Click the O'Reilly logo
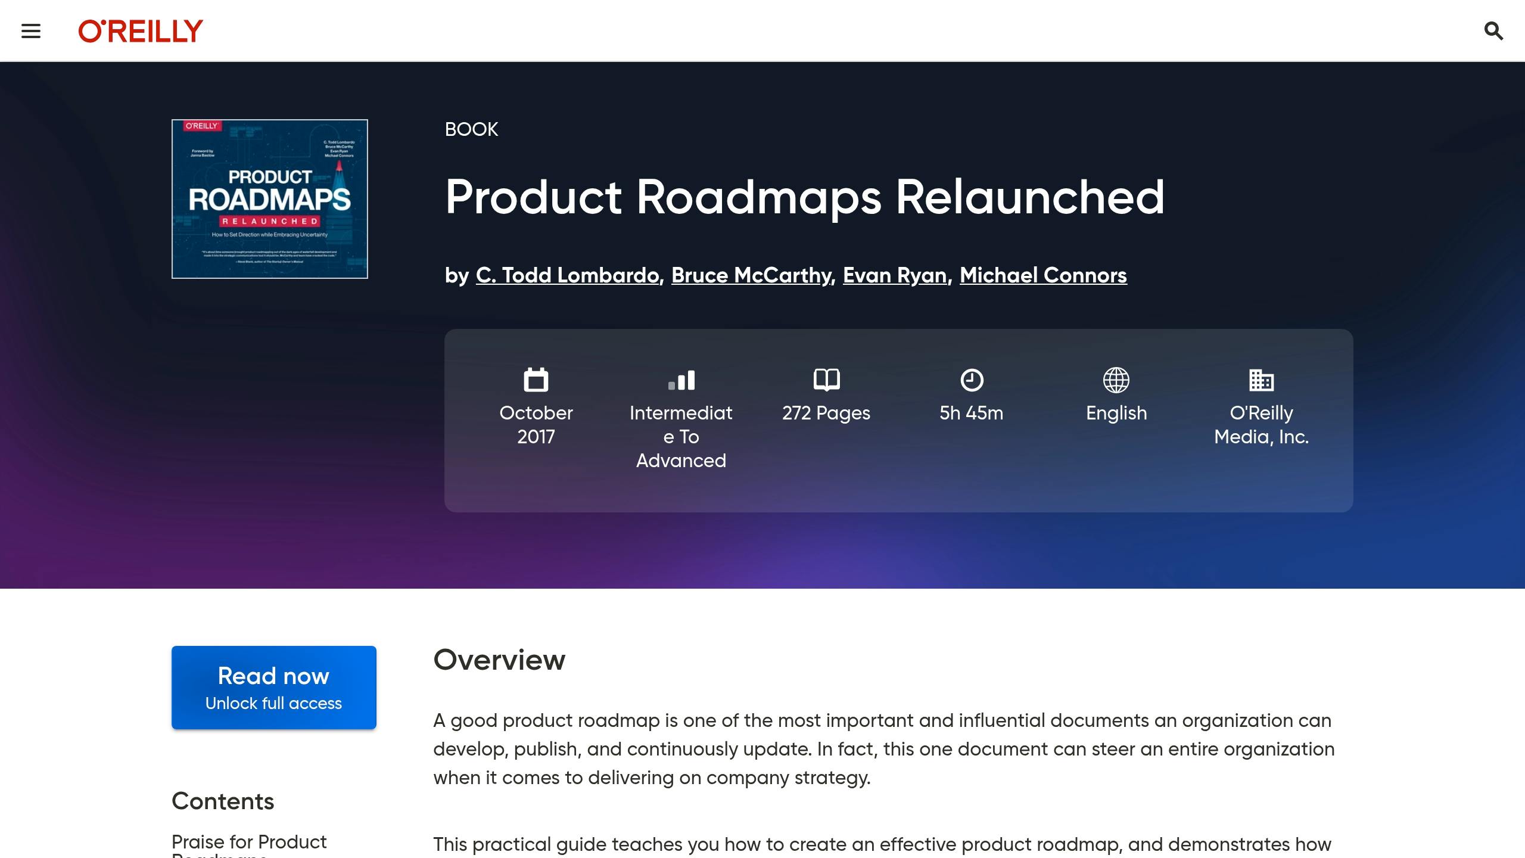 pyautogui.click(x=141, y=31)
